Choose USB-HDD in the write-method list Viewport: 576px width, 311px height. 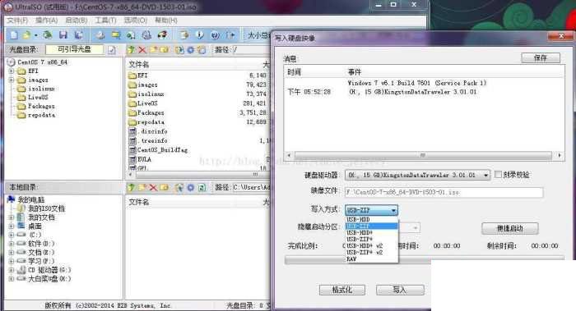(x=372, y=219)
